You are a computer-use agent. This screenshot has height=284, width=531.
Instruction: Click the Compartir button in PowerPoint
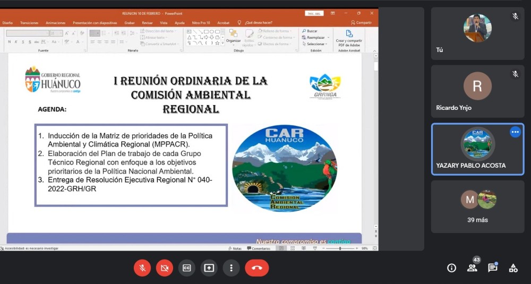coord(361,23)
